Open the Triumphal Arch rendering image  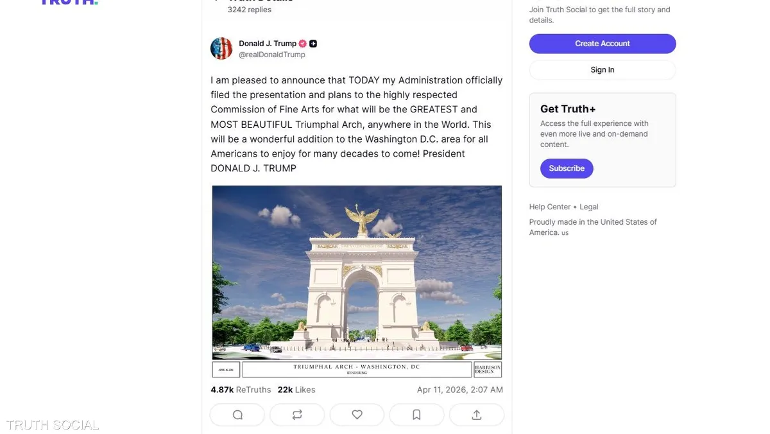[357, 273]
